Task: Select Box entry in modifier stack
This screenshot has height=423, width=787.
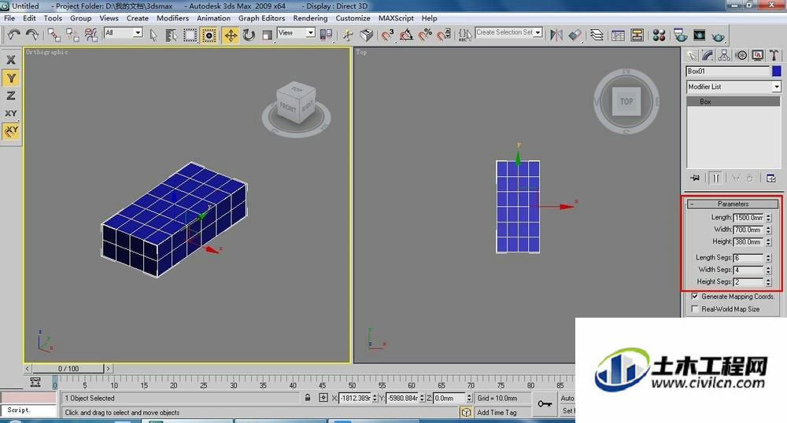Action: coord(733,101)
